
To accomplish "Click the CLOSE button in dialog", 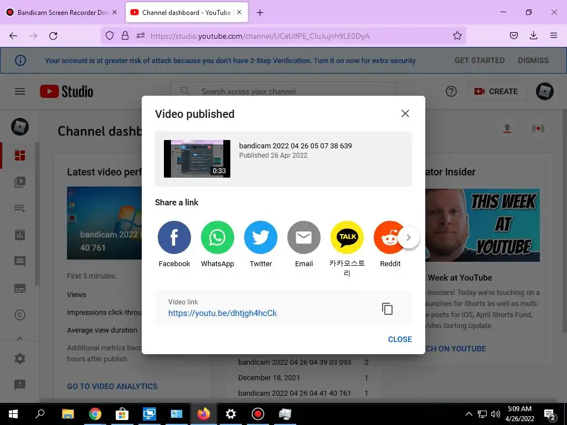I will [x=400, y=339].
